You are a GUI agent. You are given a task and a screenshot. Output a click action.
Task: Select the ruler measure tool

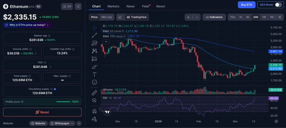click(94, 93)
